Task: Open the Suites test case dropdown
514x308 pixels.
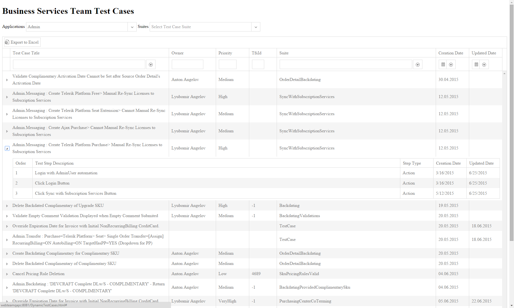Action: (x=256, y=27)
